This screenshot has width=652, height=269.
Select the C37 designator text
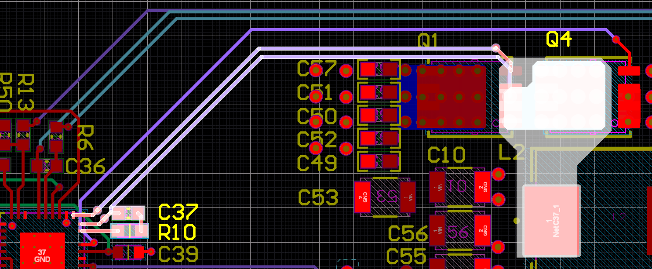point(178,212)
